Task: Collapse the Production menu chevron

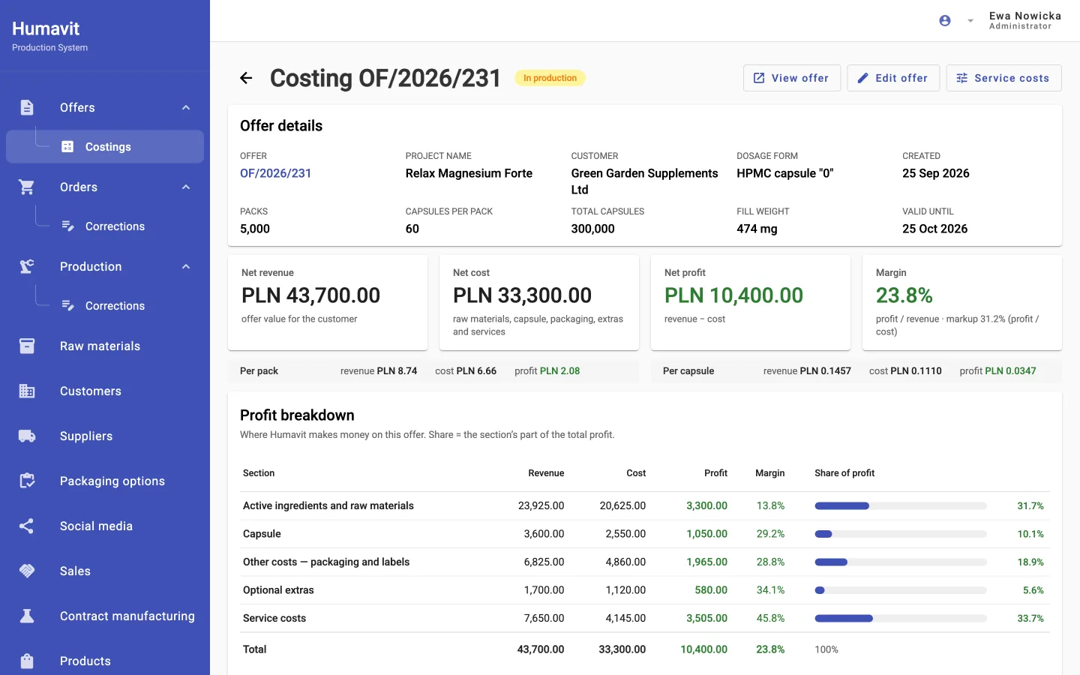Action: click(x=186, y=266)
